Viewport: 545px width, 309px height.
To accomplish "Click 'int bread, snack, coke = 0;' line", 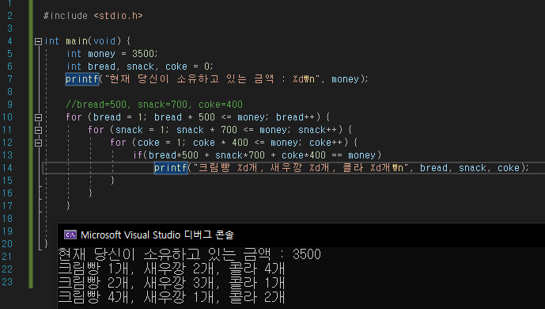I will coord(140,66).
